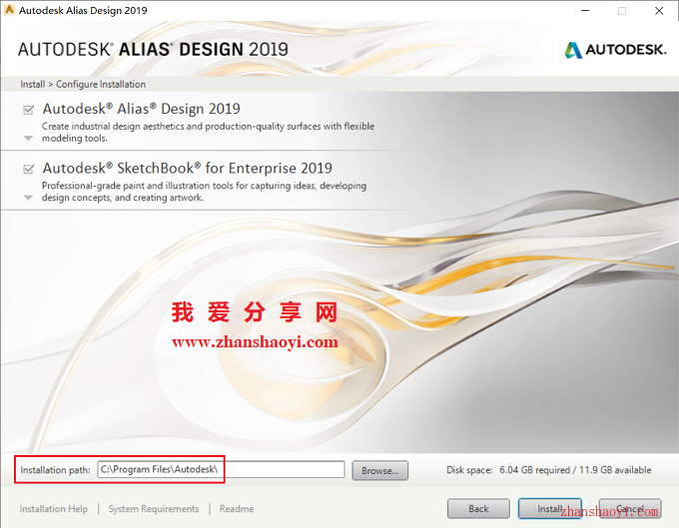Screen dimensions: 679x528
Task: Click the Back button
Action: click(x=478, y=508)
